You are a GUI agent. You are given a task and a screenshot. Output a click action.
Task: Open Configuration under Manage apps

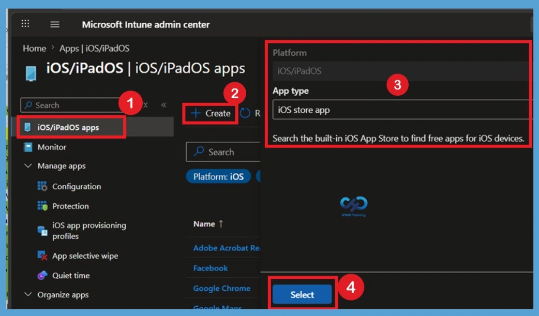(77, 186)
